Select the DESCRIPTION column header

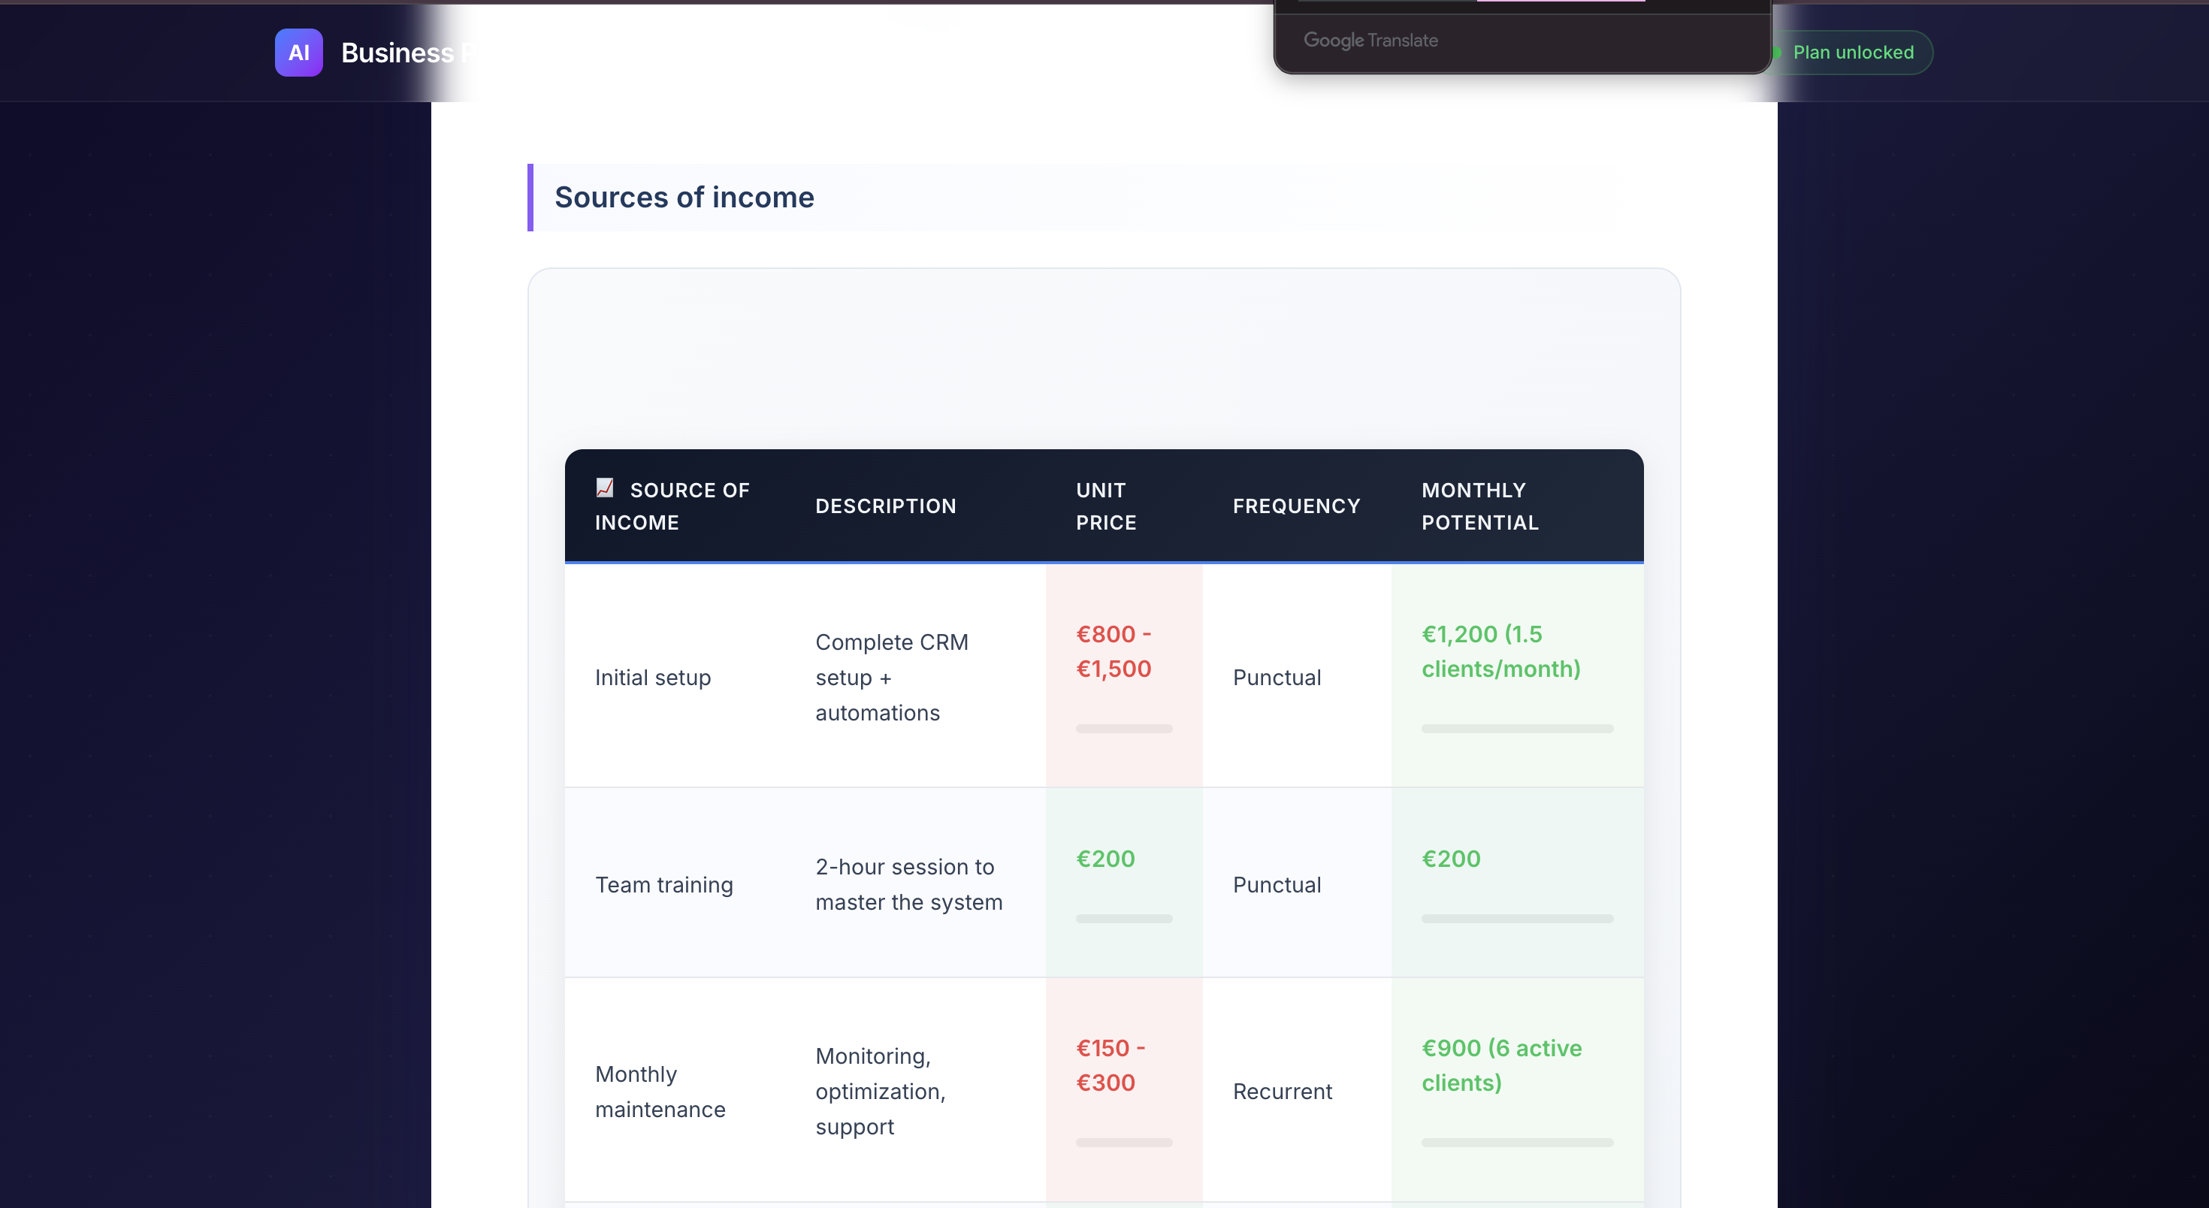click(x=885, y=506)
